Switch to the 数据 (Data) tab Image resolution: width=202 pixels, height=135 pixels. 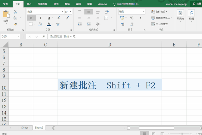coord(67,4)
